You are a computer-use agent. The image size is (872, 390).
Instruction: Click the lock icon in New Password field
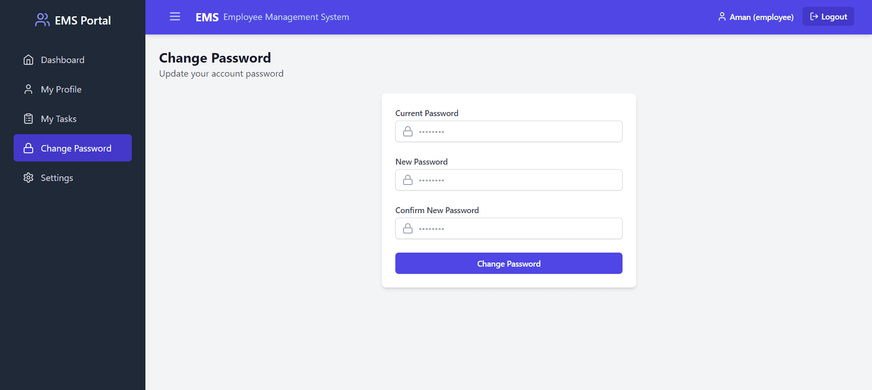coord(408,180)
